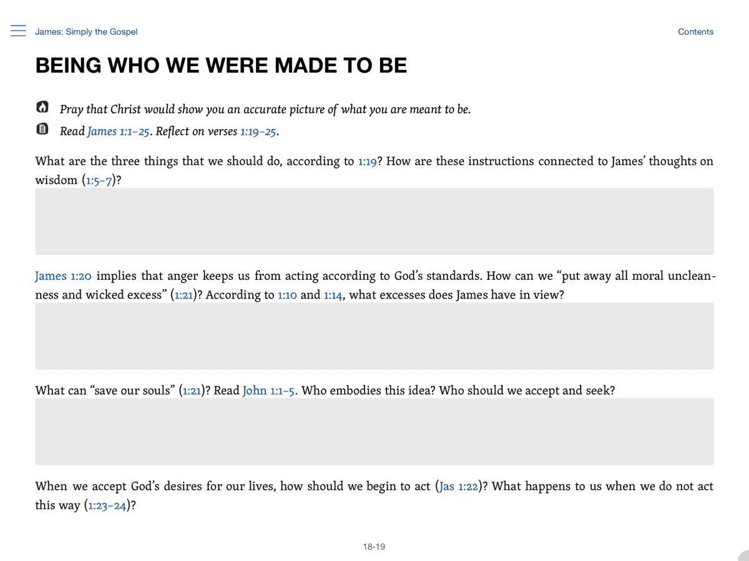Open the hamburger menu icon

(18, 31)
